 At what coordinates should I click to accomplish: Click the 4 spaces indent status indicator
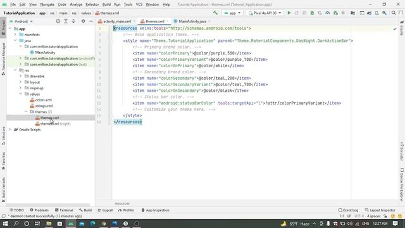point(374,216)
